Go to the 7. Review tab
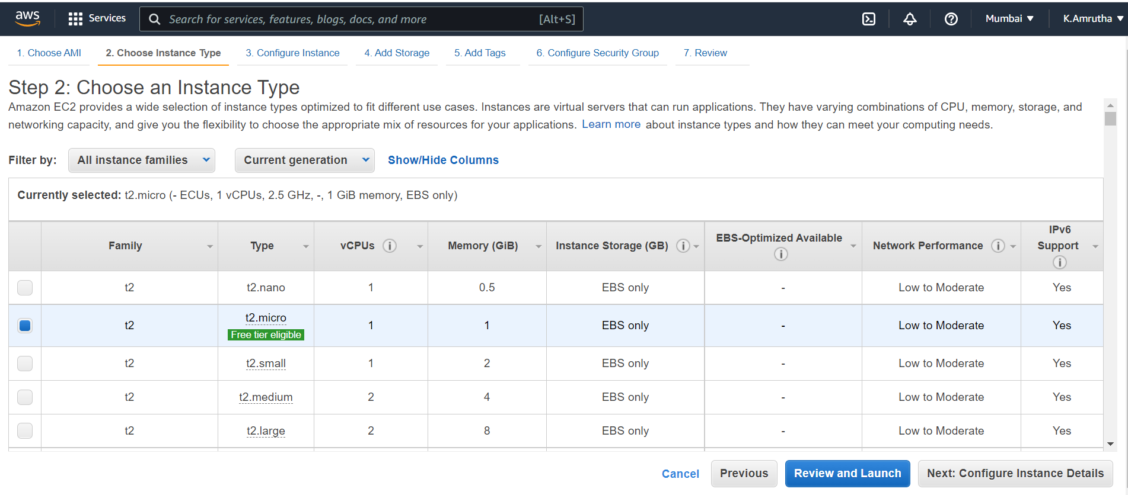Viewport: 1128px width, 495px height. tap(705, 53)
